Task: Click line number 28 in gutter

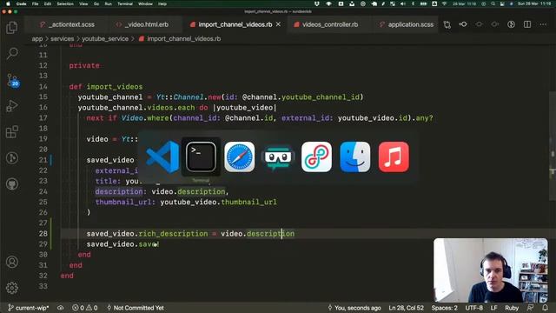Action: [x=43, y=234]
